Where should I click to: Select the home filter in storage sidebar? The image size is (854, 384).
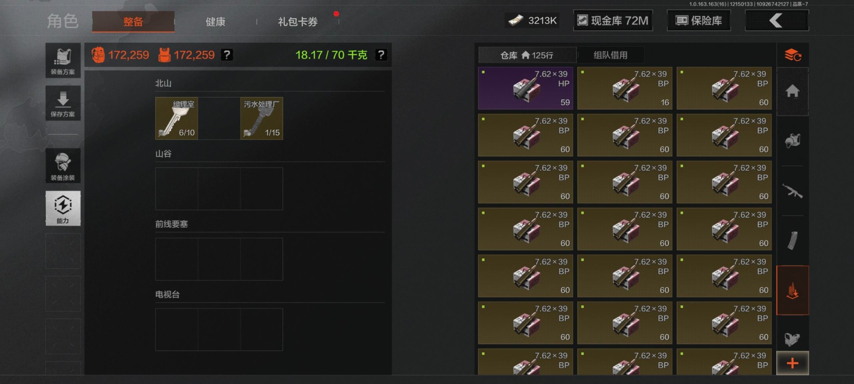(x=792, y=92)
